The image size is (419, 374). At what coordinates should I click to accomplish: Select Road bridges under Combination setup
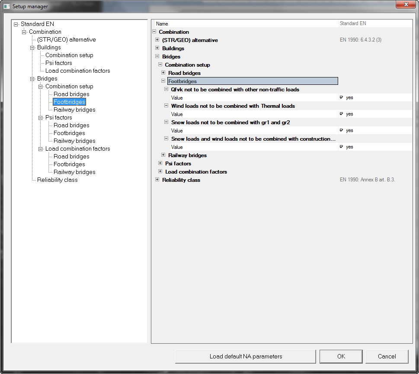pos(71,94)
